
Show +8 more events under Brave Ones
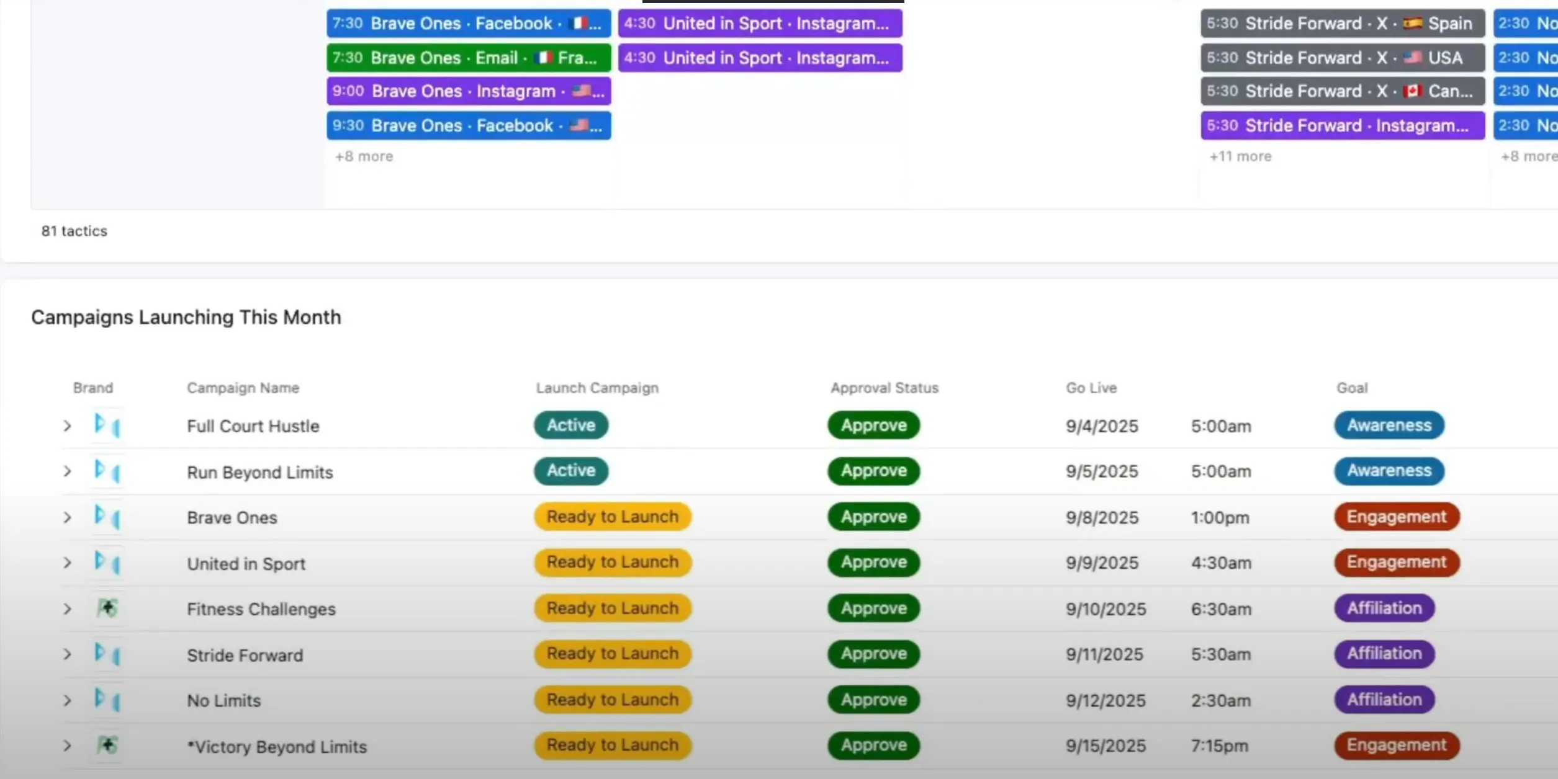[364, 156]
